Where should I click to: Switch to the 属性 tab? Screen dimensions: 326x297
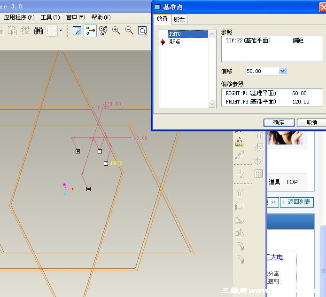(x=179, y=20)
